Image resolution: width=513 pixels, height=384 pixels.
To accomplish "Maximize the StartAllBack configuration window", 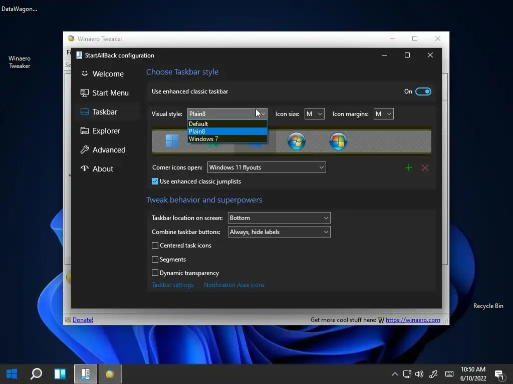I will [407, 55].
